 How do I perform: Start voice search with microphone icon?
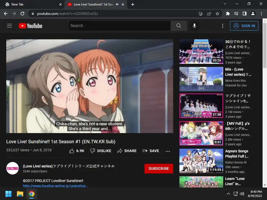point(195,26)
